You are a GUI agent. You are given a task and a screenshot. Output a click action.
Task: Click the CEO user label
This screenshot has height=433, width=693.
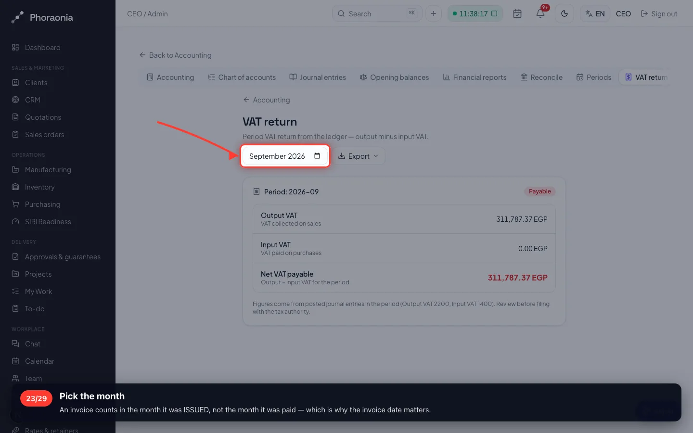[x=623, y=14]
